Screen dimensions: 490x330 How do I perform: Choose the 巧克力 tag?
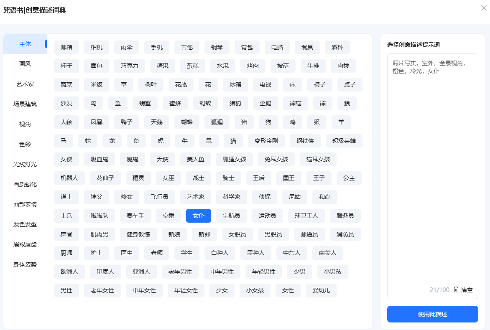click(x=129, y=66)
